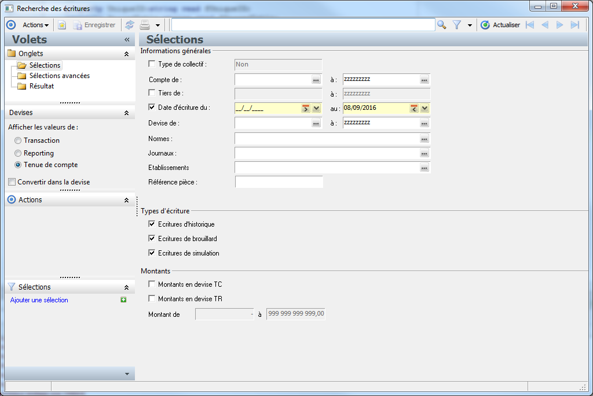Select the Reporting radio button
The width and height of the screenshot is (593, 396).
[18, 153]
